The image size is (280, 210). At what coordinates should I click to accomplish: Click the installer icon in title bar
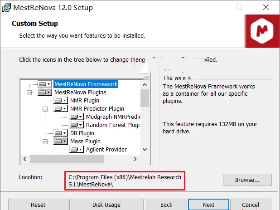(6, 8)
